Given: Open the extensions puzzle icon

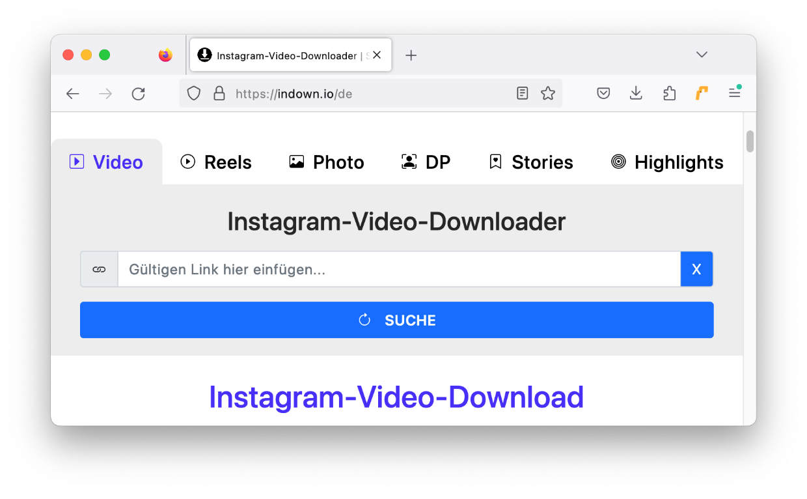Looking at the screenshot, I should click(x=669, y=93).
